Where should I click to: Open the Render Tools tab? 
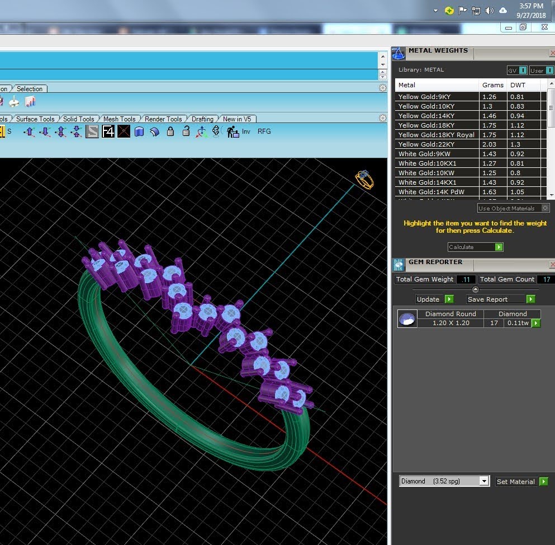(163, 119)
